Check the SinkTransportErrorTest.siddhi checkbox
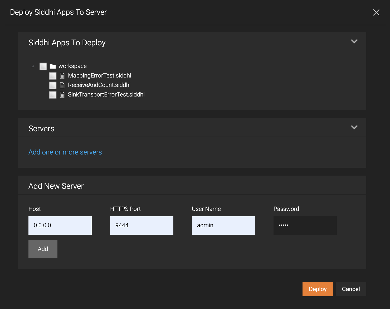This screenshot has width=390, height=309. coord(53,95)
